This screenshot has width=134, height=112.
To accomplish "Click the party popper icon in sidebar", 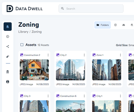I will coord(8,56).
